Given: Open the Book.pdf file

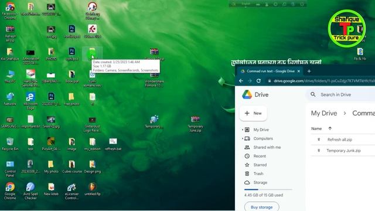Looking at the screenshot, I should click(71, 77).
